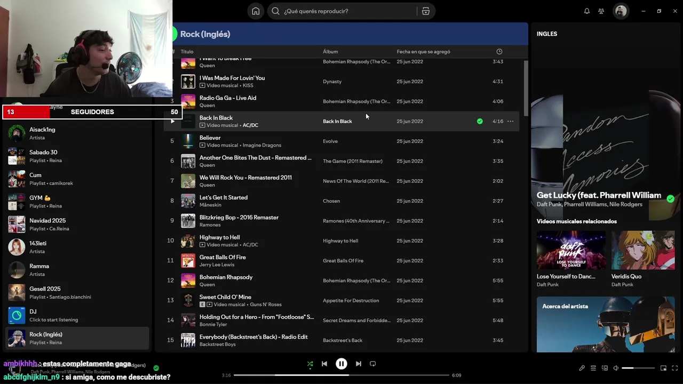Open the AC/DC artist link on Back In Black
Viewport: 683px width, 384px height.
click(x=250, y=125)
